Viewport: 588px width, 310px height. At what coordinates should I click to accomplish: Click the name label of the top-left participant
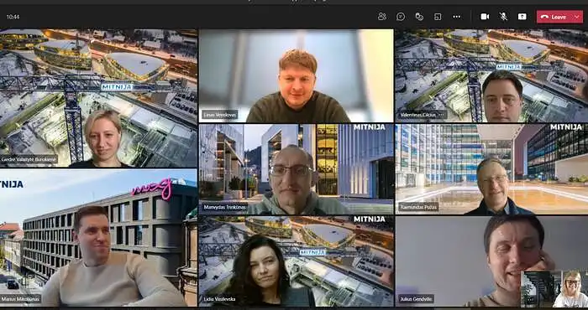tap(29, 160)
